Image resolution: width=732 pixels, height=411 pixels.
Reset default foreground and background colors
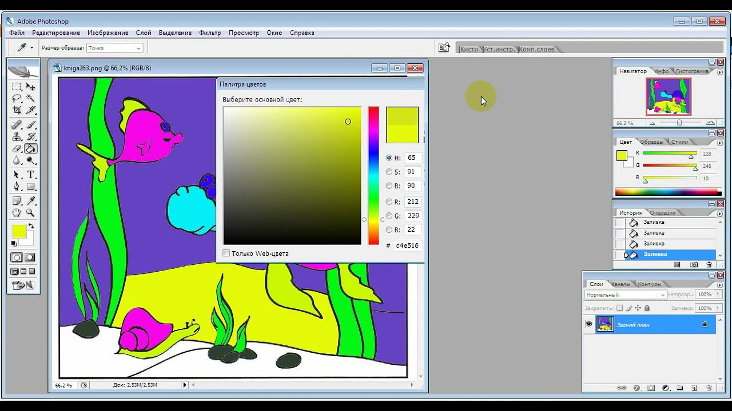click(14, 244)
